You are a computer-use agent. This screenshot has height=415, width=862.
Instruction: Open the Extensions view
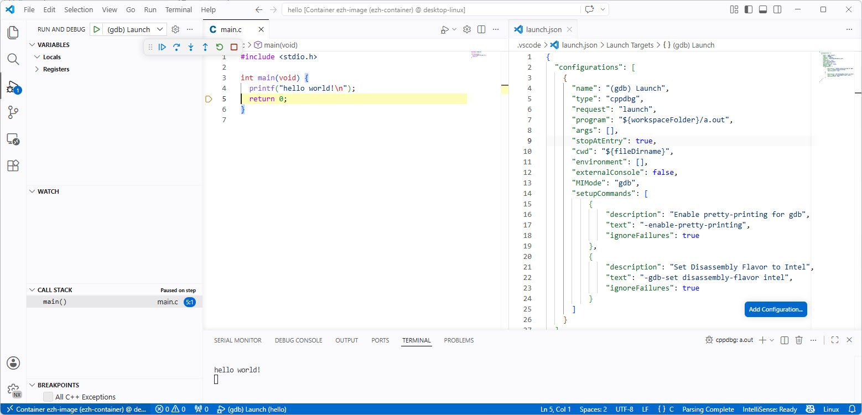(13, 166)
